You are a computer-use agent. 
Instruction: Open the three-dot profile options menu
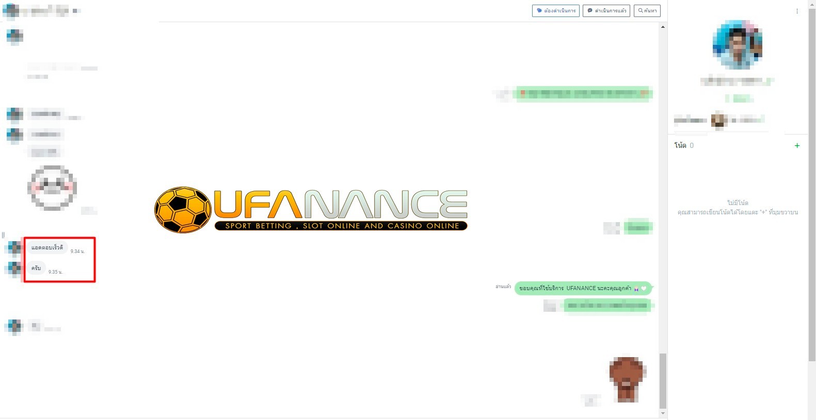click(x=797, y=11)
